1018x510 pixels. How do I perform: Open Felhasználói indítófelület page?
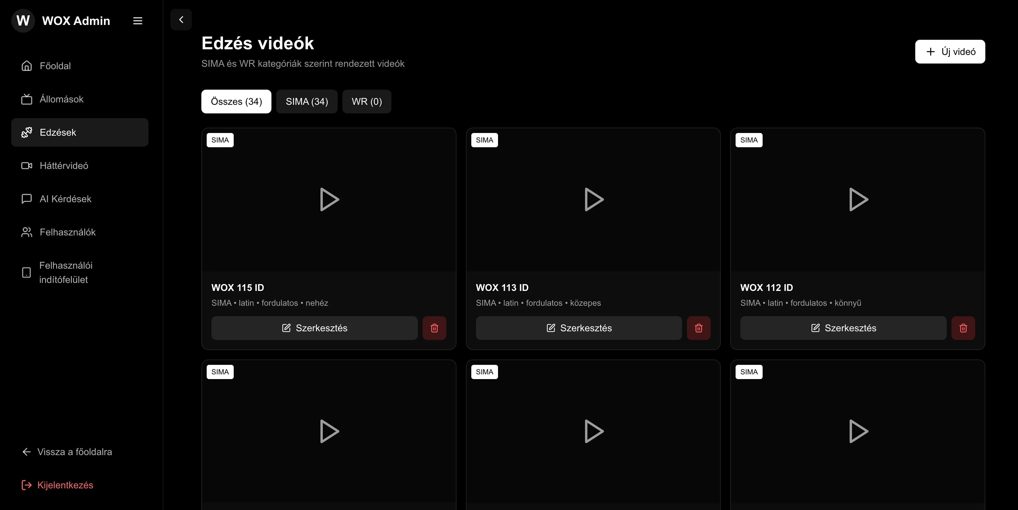pos(80,272)
